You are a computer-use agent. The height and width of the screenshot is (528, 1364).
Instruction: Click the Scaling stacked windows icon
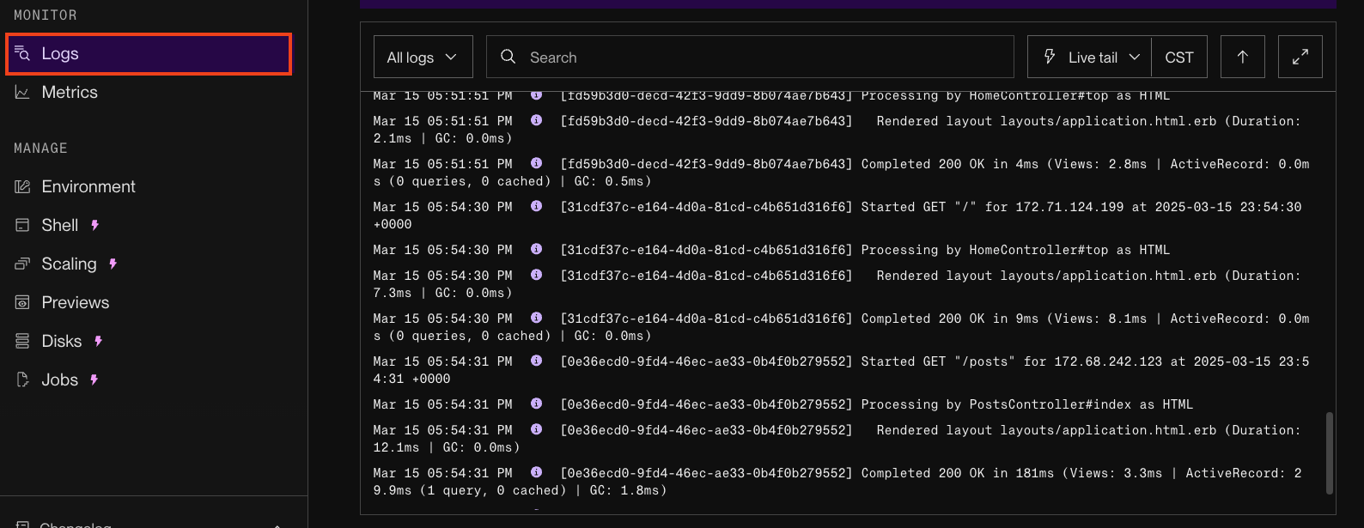[x=22, y=264]
